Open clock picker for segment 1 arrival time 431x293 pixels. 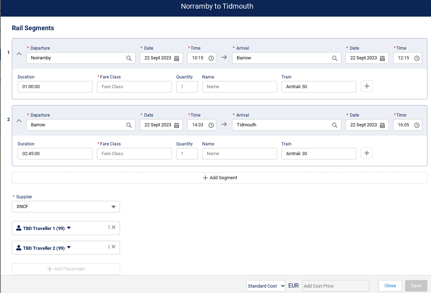point(417,58)
